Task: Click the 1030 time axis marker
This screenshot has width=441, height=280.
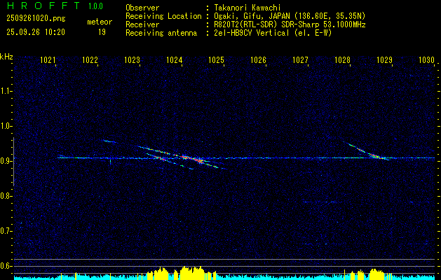Action: pyautogui.click(x=427, y=60)
